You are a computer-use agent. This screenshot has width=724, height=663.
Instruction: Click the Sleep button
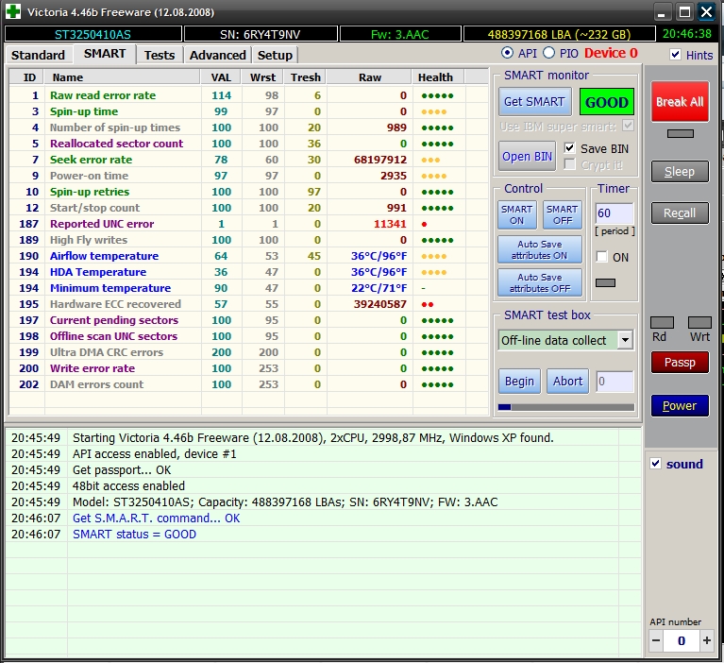(x=680, y=171)
